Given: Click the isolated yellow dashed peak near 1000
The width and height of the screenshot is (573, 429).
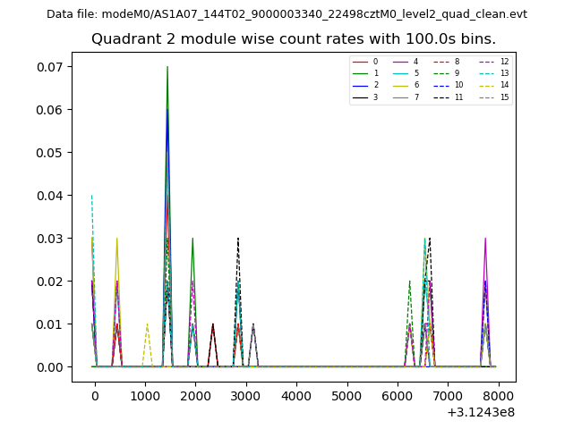Looking at the screenshot, I should point(147,325).
